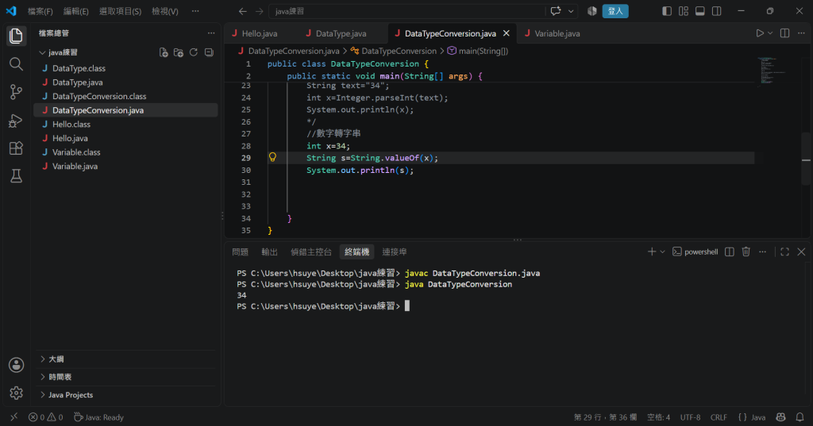Add a new terminal with plus icon

(x=652, y=251)
